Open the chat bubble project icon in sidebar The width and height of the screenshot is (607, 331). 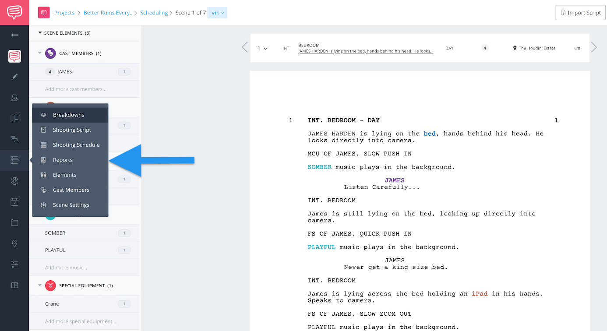tap(14, 56)
